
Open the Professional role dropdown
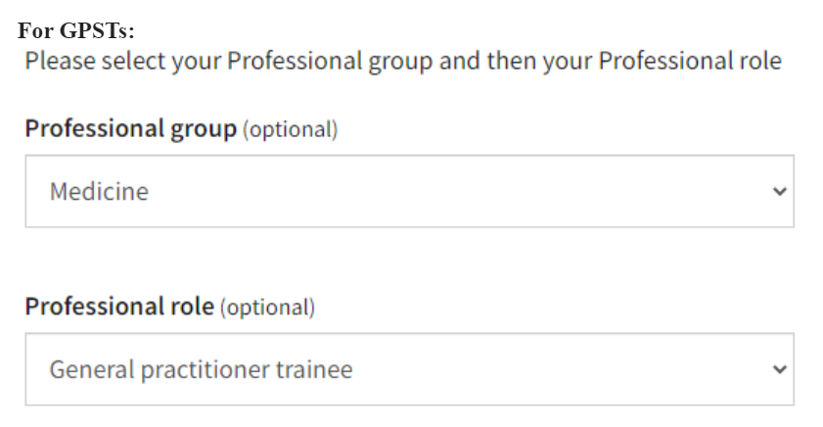pos(409,369)
